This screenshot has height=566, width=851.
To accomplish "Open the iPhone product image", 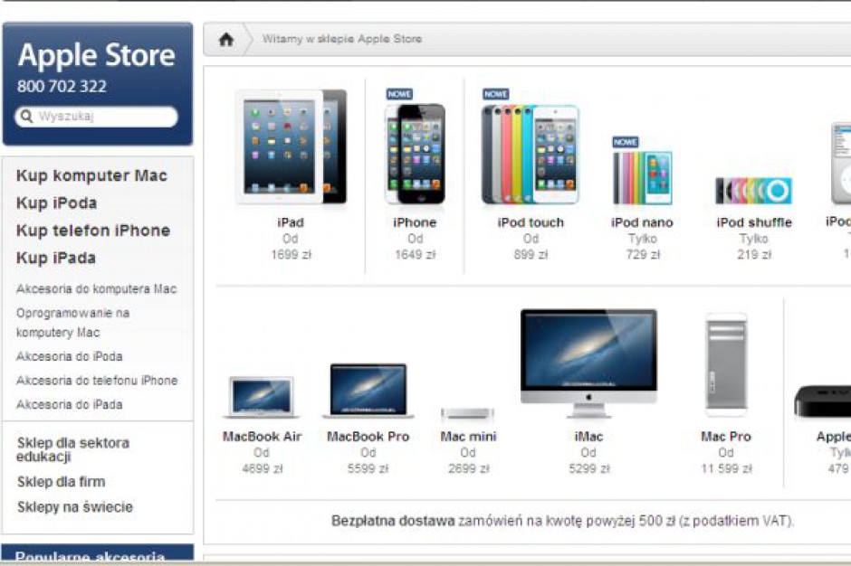I will point(415,154).
